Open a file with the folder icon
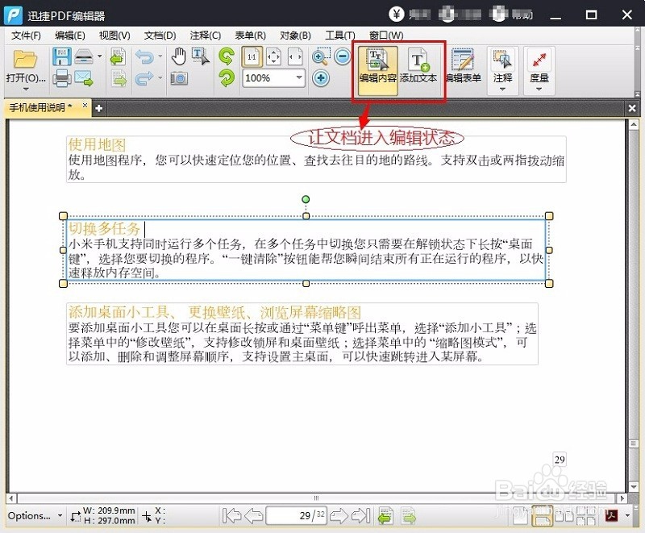 pyautogui.click(x=25, y=59)
